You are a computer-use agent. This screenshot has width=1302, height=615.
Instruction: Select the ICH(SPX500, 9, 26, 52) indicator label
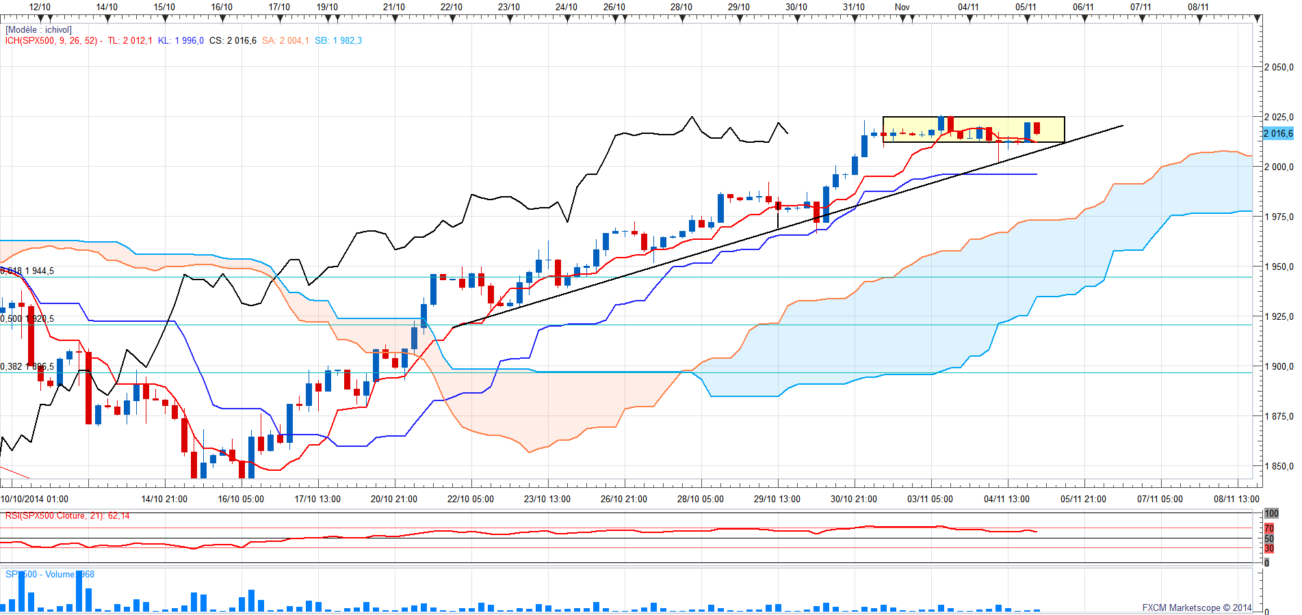click(x=52, y=41)
